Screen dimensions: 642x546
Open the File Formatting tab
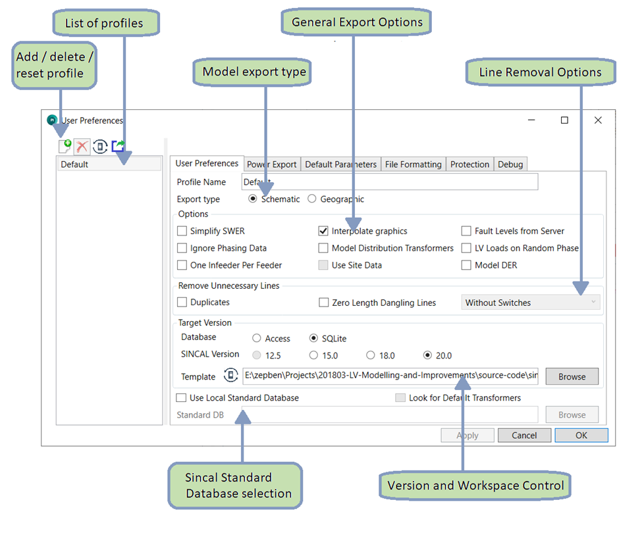[x=413, y=163]
